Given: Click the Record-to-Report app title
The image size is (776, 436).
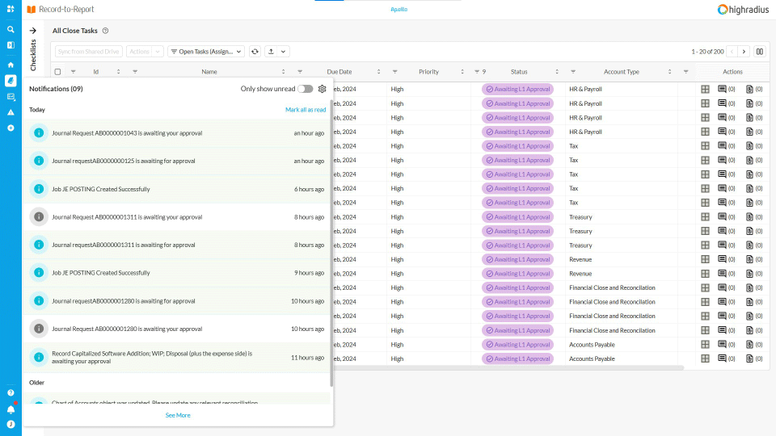Looking at the screenshot, I should click(66, 10).
